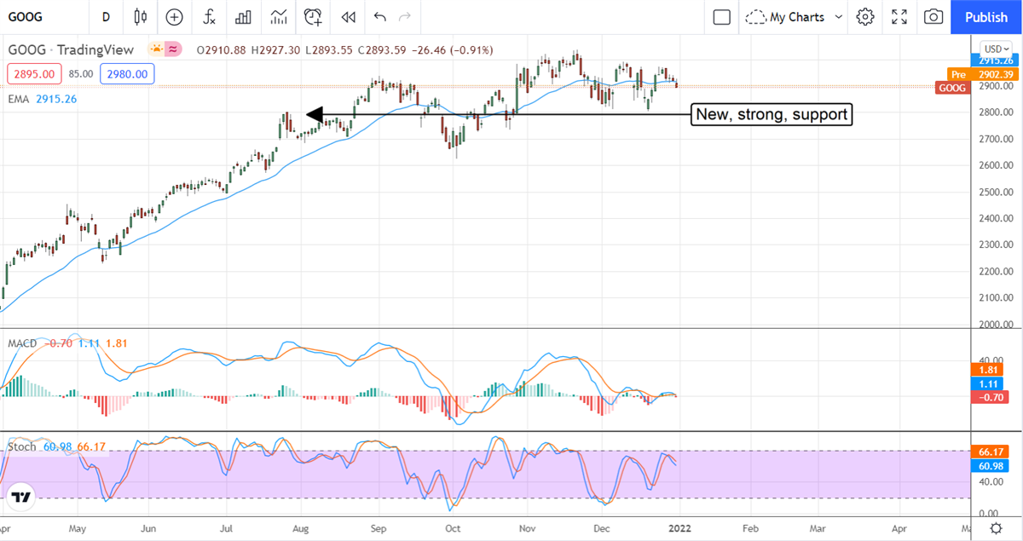The height and width of the screenshot is (541, 1023).
Task: Open the indicator templates icon
Action: click(x=279, y=16)
